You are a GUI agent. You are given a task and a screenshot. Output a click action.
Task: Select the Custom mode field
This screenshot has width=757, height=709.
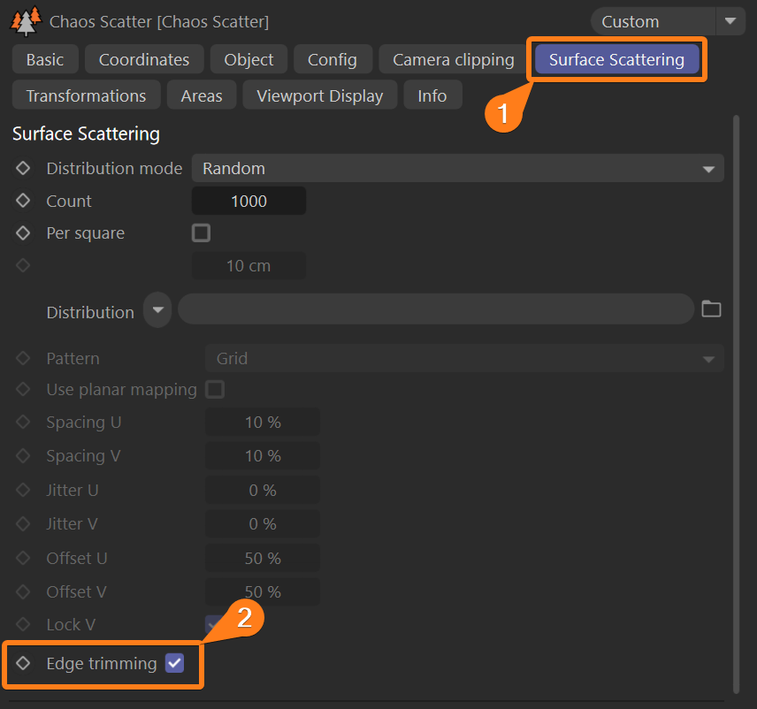pyautogui.click(x=653, y=21)
